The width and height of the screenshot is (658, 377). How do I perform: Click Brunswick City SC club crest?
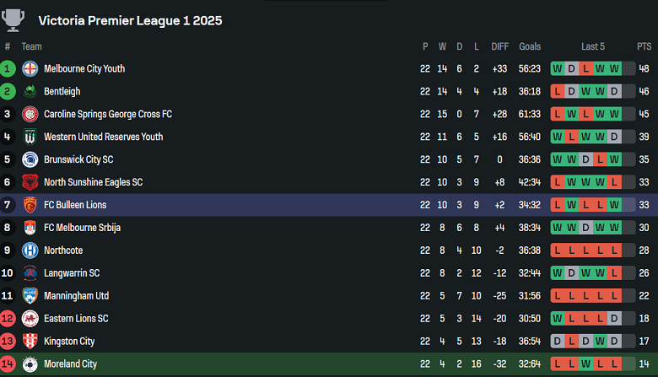point(30,159)
